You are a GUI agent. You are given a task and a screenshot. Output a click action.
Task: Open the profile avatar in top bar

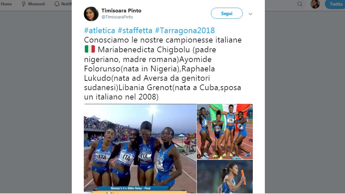315,4
